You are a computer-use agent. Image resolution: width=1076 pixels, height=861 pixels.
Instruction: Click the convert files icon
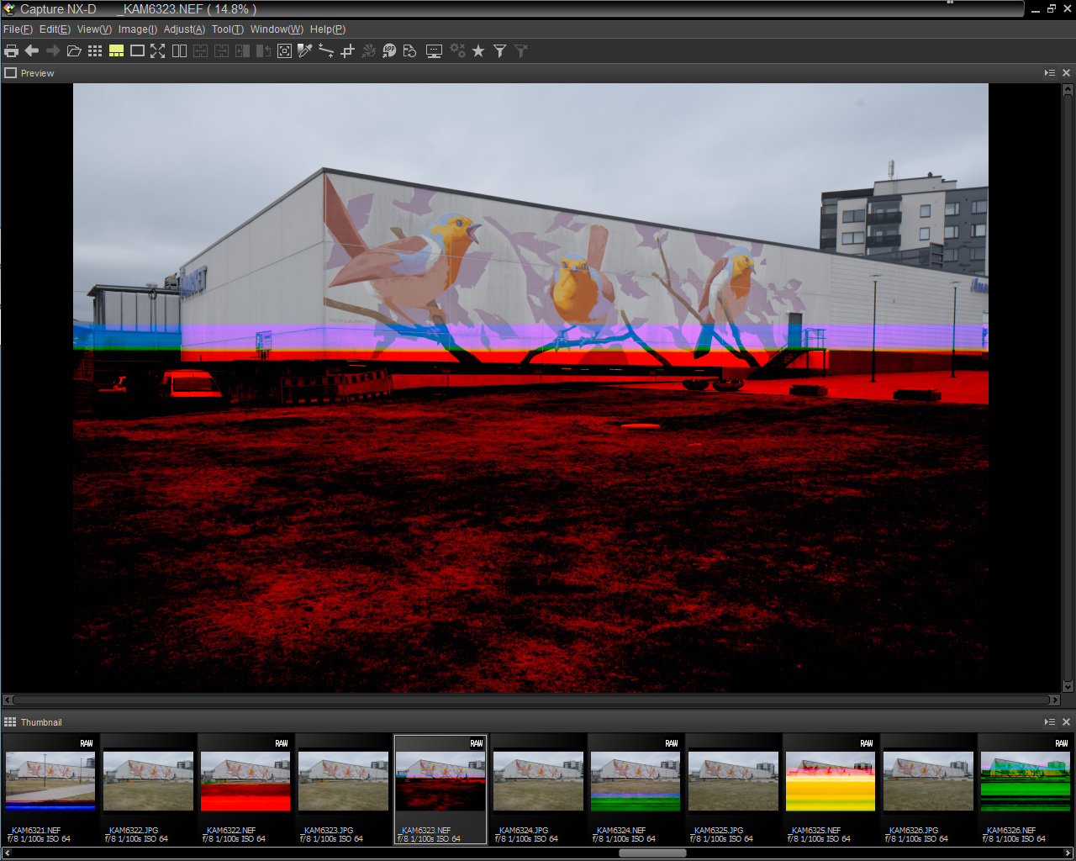pos(410,51)
